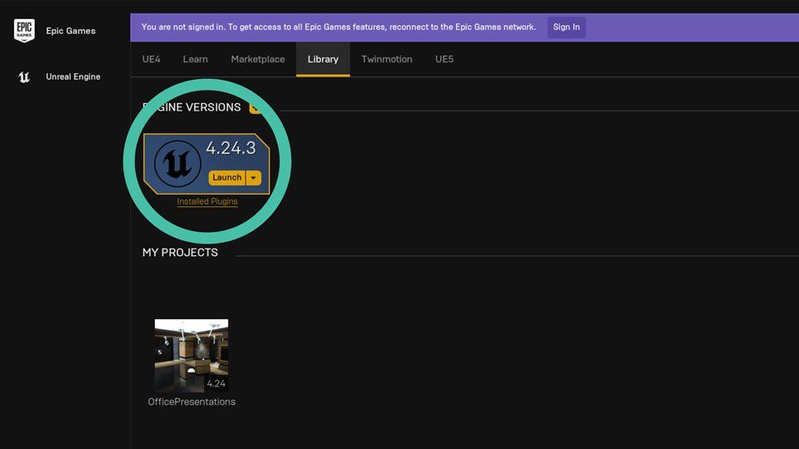This screenshot has height=449, width=799.
Task: Click the Sign In button
Action: [x=567, y=27]
